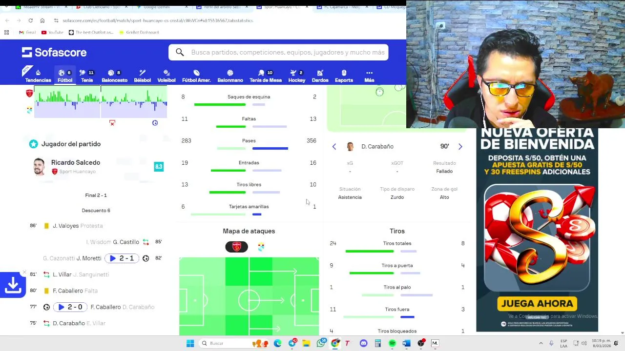Screen dimensions: 625x351
Task: Open the Balonmano sport icon
Action: (x=230, y=76)
